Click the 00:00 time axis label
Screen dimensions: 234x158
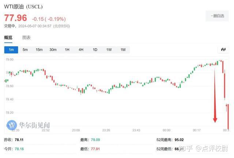[167, 130]
